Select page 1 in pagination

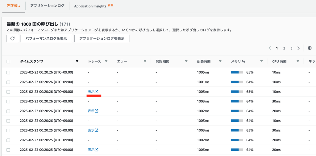[277, 48]
